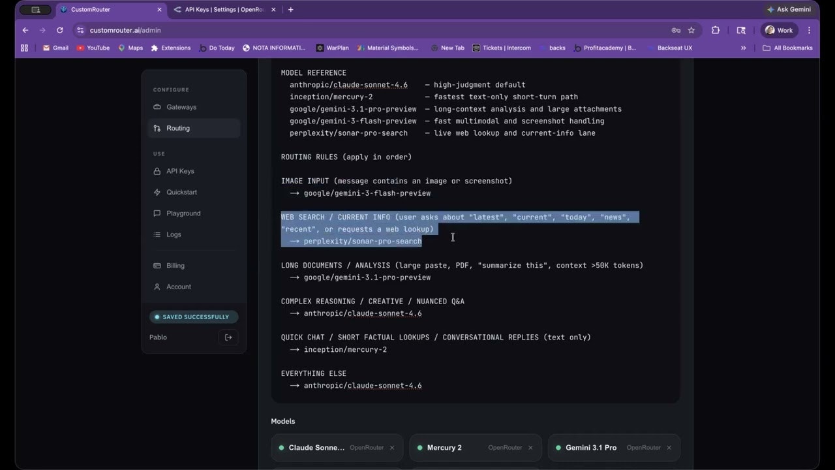Remove the Mercury 2 model chip
This screenshot has height=470, width=835.
[530, 448]
